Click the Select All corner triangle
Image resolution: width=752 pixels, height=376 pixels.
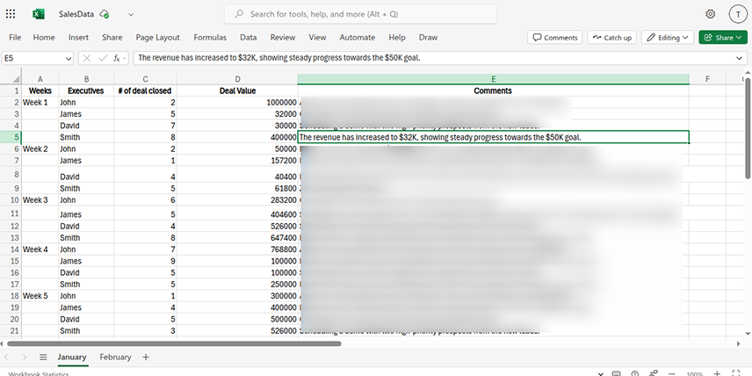(x=15, y=79)
